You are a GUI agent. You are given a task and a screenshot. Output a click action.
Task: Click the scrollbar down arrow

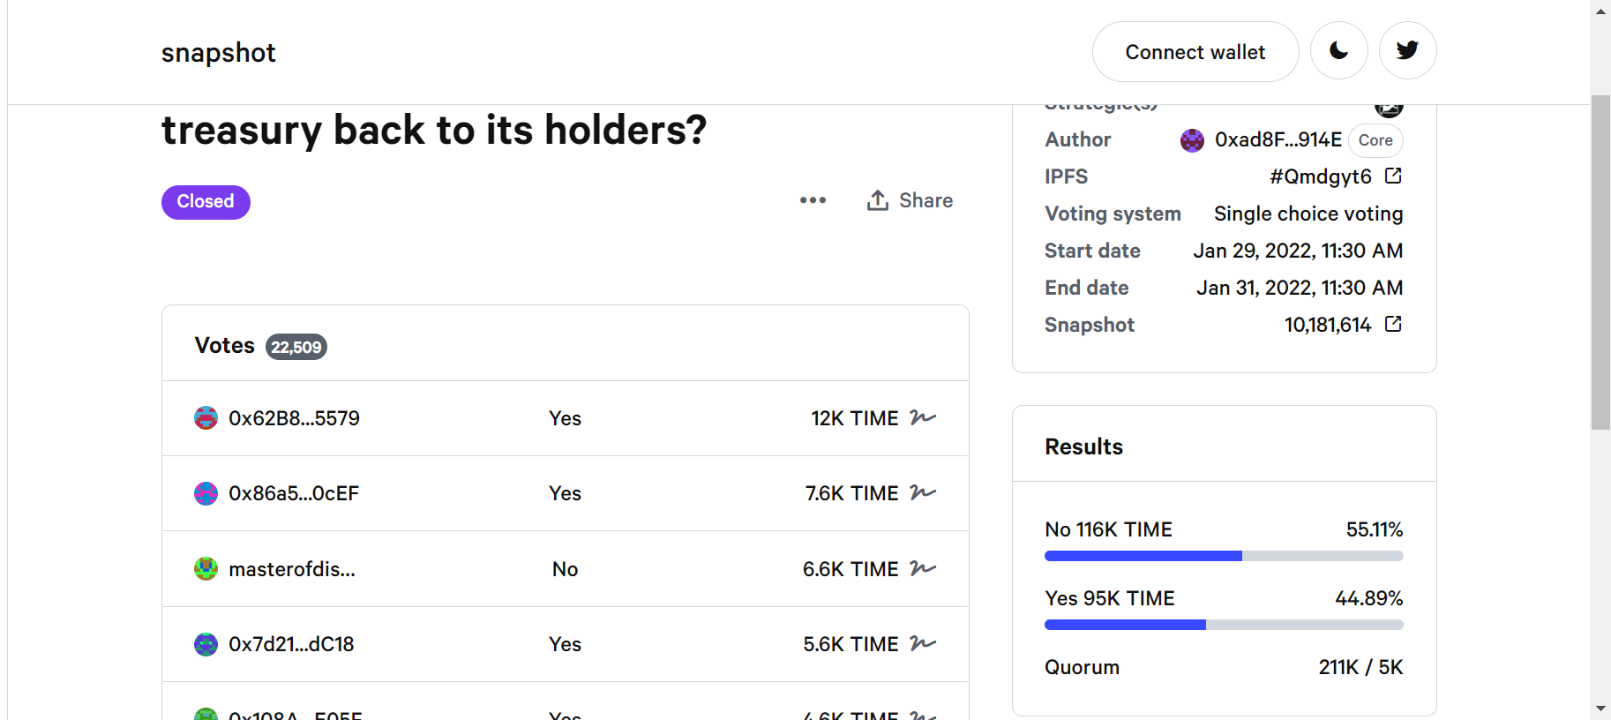coord(1600,709)
